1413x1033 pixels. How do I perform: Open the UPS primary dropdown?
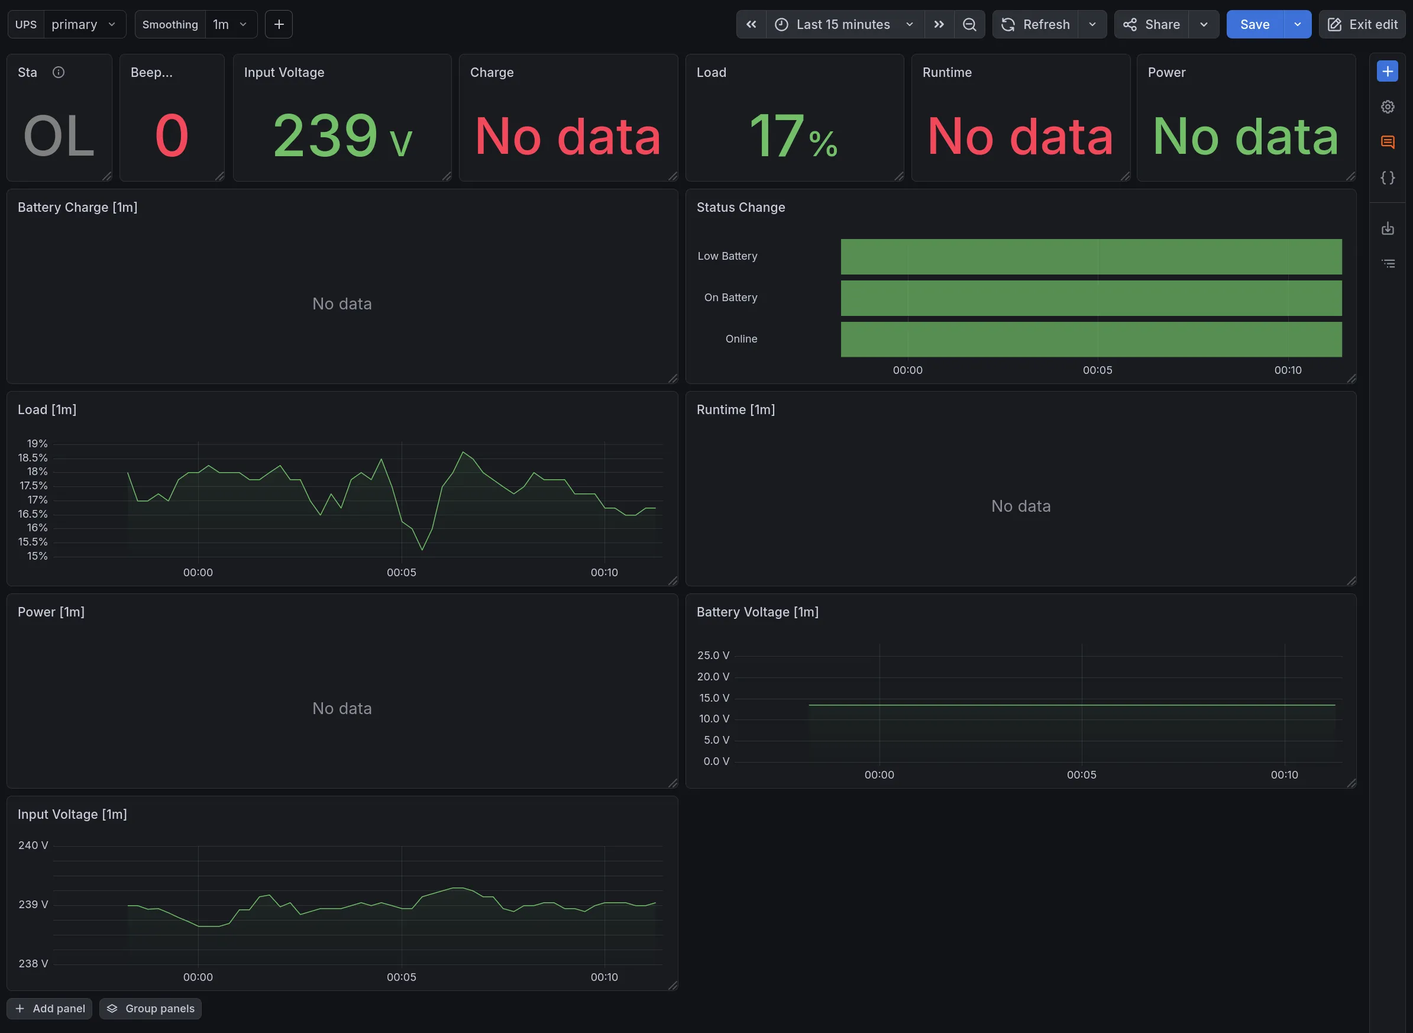tap(85, 24)
